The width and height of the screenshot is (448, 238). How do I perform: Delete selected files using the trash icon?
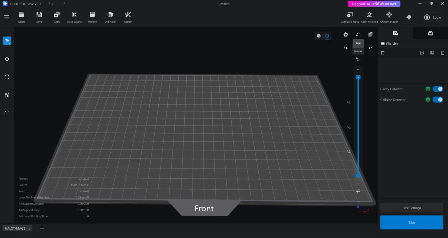pos(442,53)
